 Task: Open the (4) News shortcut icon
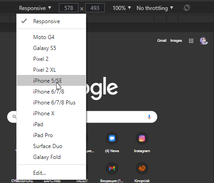(x=112, y=138)
